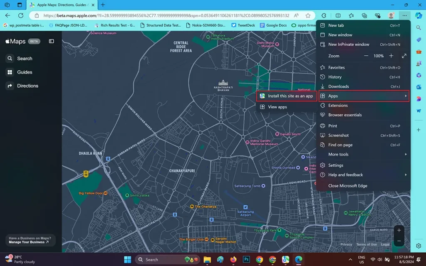The height and width of the screenshot is (266, 426).
Task: Open the Extensions puzzle icon in the toolbar
Action: click(324, 15)
